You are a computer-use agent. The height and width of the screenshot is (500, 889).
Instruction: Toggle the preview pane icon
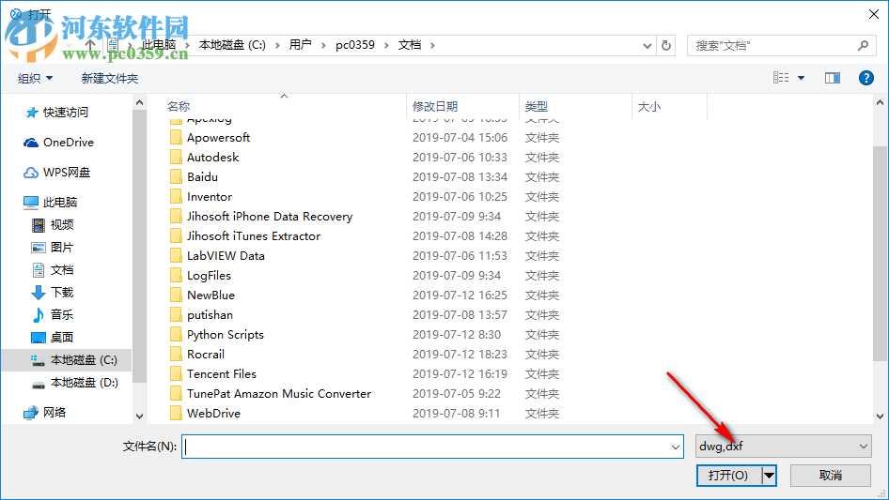[833, 78]
